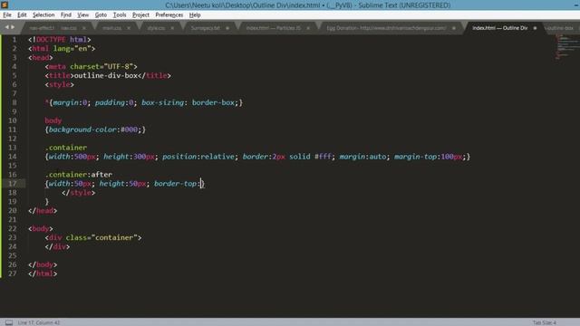
Task: Click the tab scroll right arrow
Action: 13,27
